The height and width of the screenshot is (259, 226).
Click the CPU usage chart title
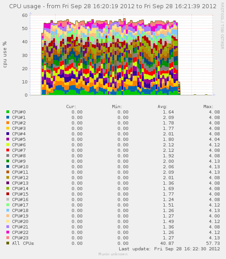(113, 6)
